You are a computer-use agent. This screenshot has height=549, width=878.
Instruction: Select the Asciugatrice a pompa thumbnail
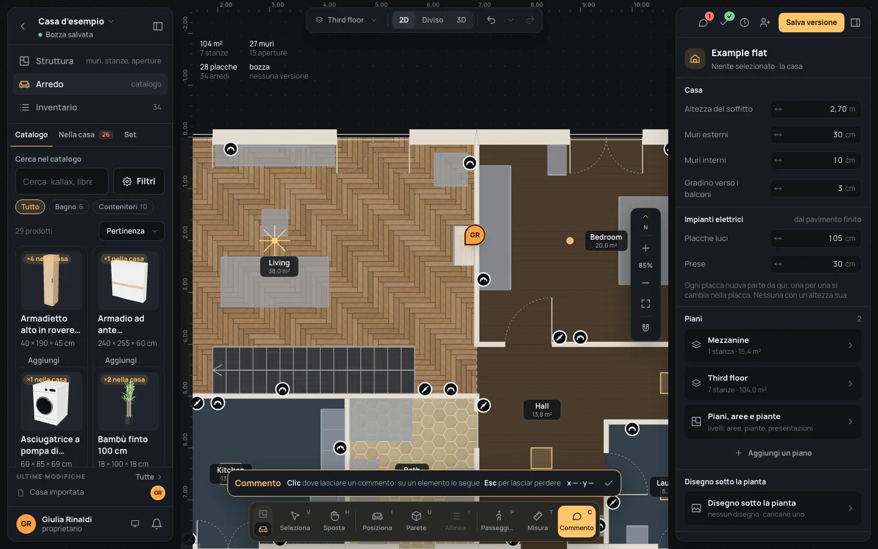tap(51, 401)
